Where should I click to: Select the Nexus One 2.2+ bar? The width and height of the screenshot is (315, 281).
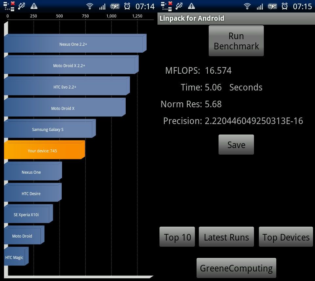75,43
